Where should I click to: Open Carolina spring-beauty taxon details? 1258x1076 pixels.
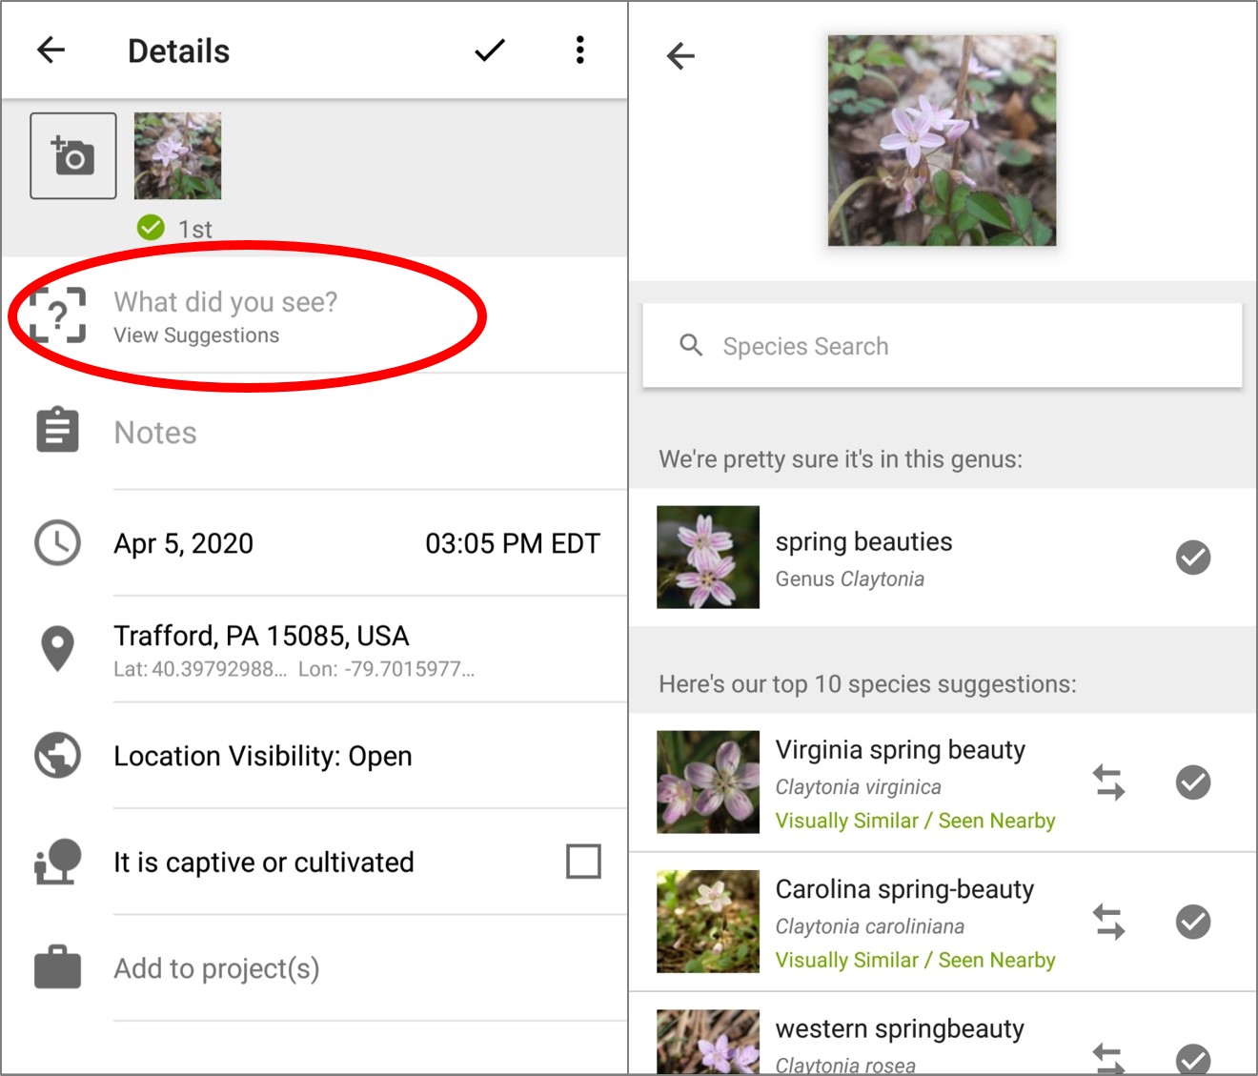point(915,922)
